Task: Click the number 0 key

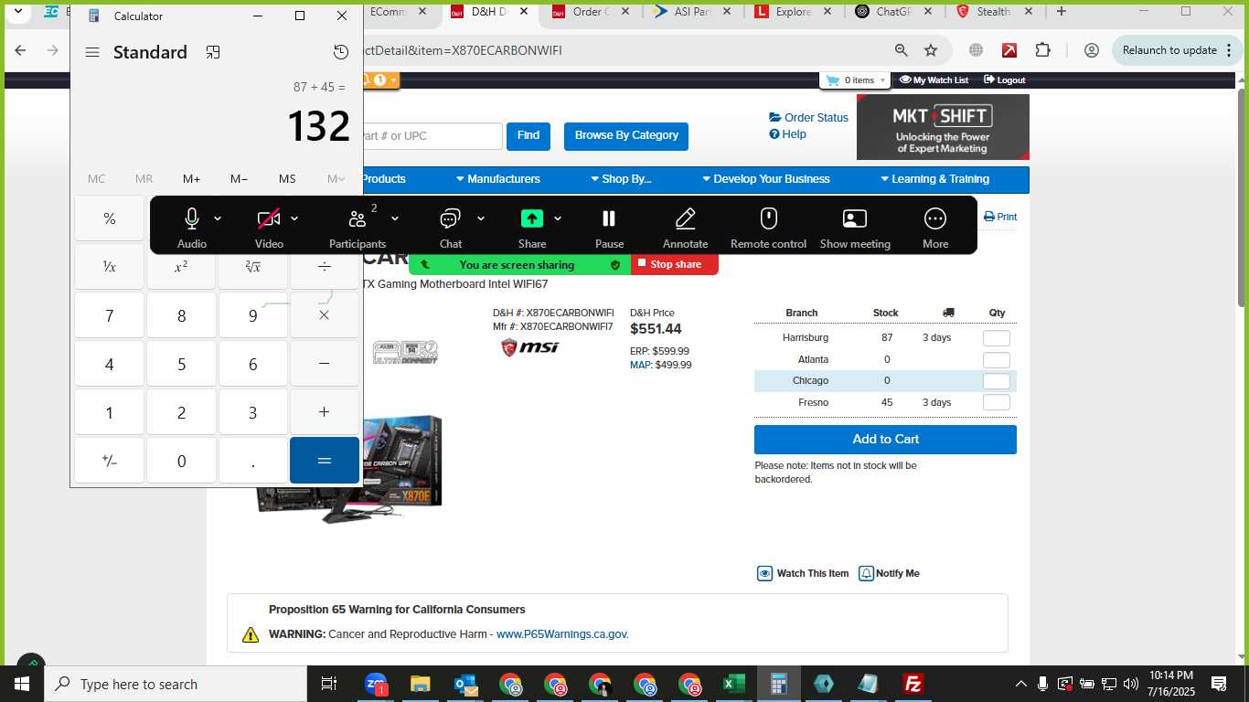Action: click(x=181, y=461)
